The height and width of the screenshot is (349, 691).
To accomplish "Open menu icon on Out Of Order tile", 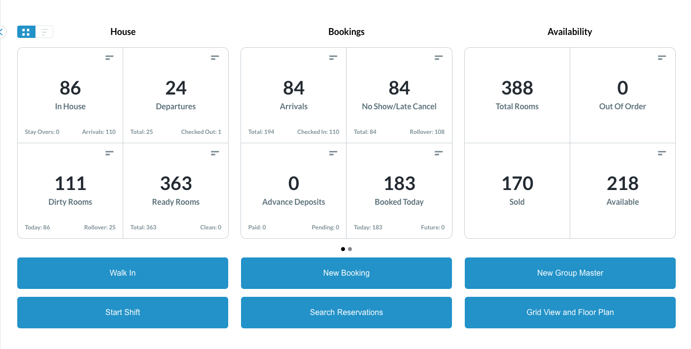I will pos(662,58).
